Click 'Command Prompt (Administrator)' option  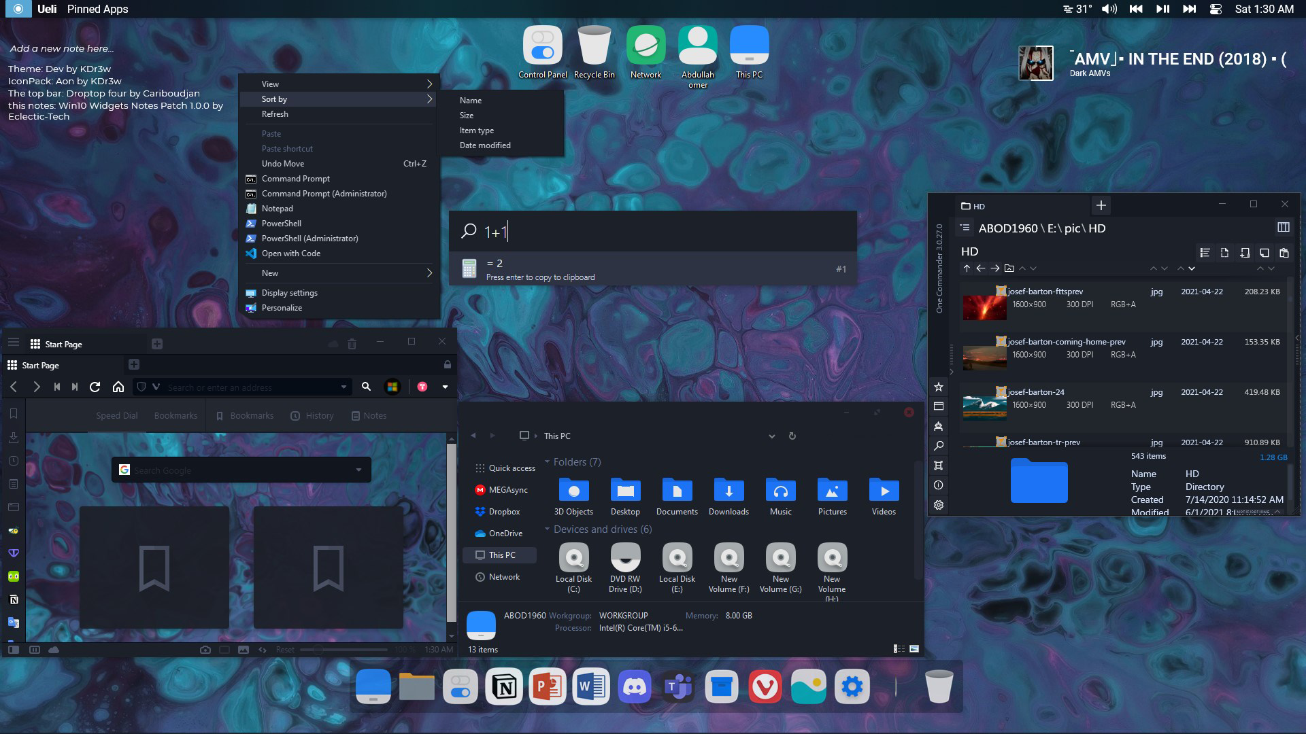[x=326, y=193]
